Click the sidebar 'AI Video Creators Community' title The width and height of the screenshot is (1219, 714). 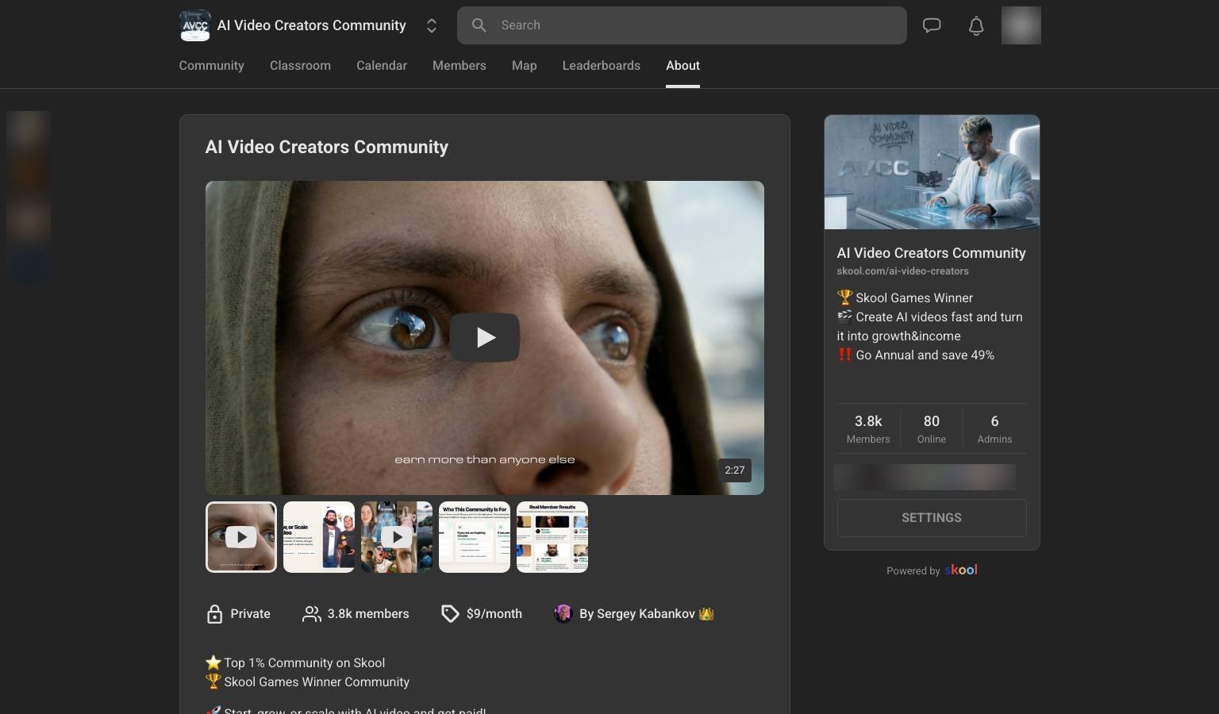931,253
